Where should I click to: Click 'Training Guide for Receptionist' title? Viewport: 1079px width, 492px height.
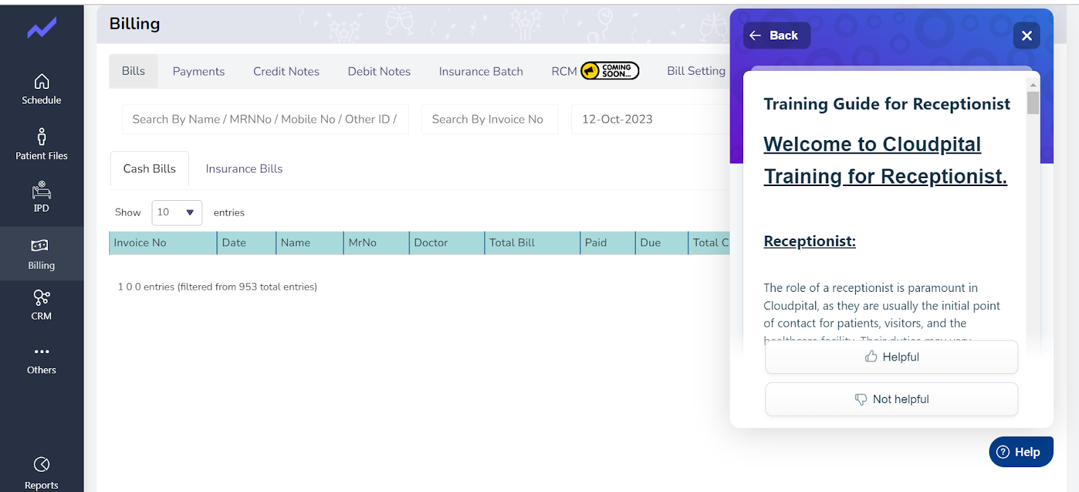(887, 104)
